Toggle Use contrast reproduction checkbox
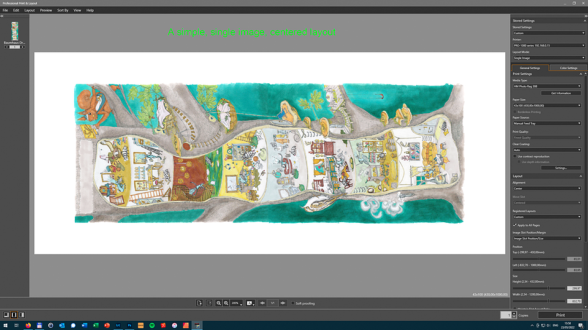 (514, 156)
